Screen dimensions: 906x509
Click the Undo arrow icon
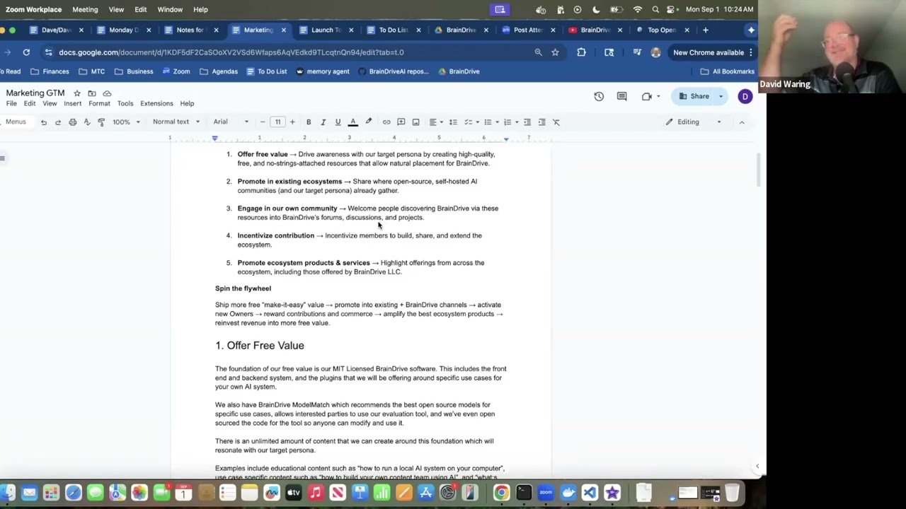tap(43, 122)
